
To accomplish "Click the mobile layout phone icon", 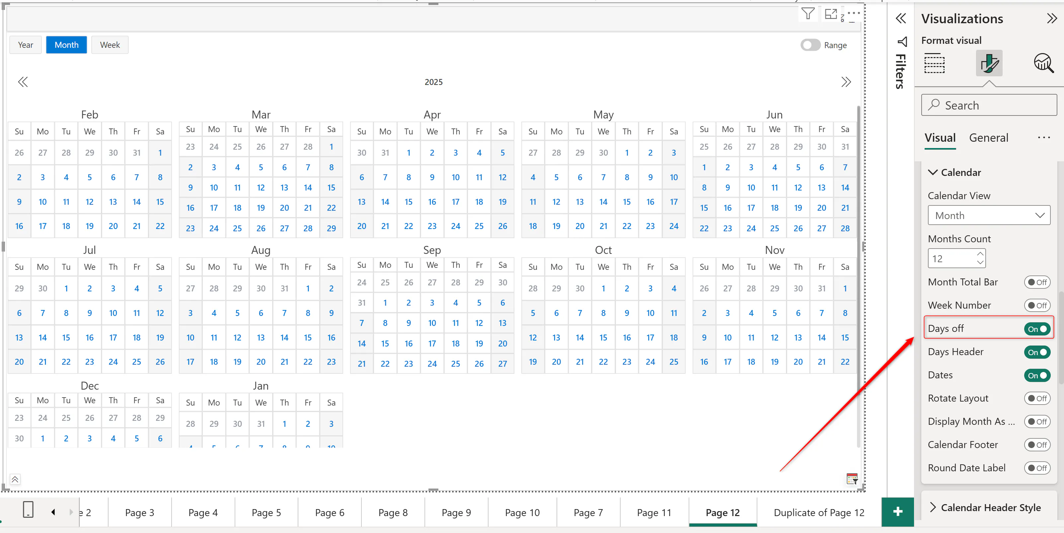I will pos(28,509).
